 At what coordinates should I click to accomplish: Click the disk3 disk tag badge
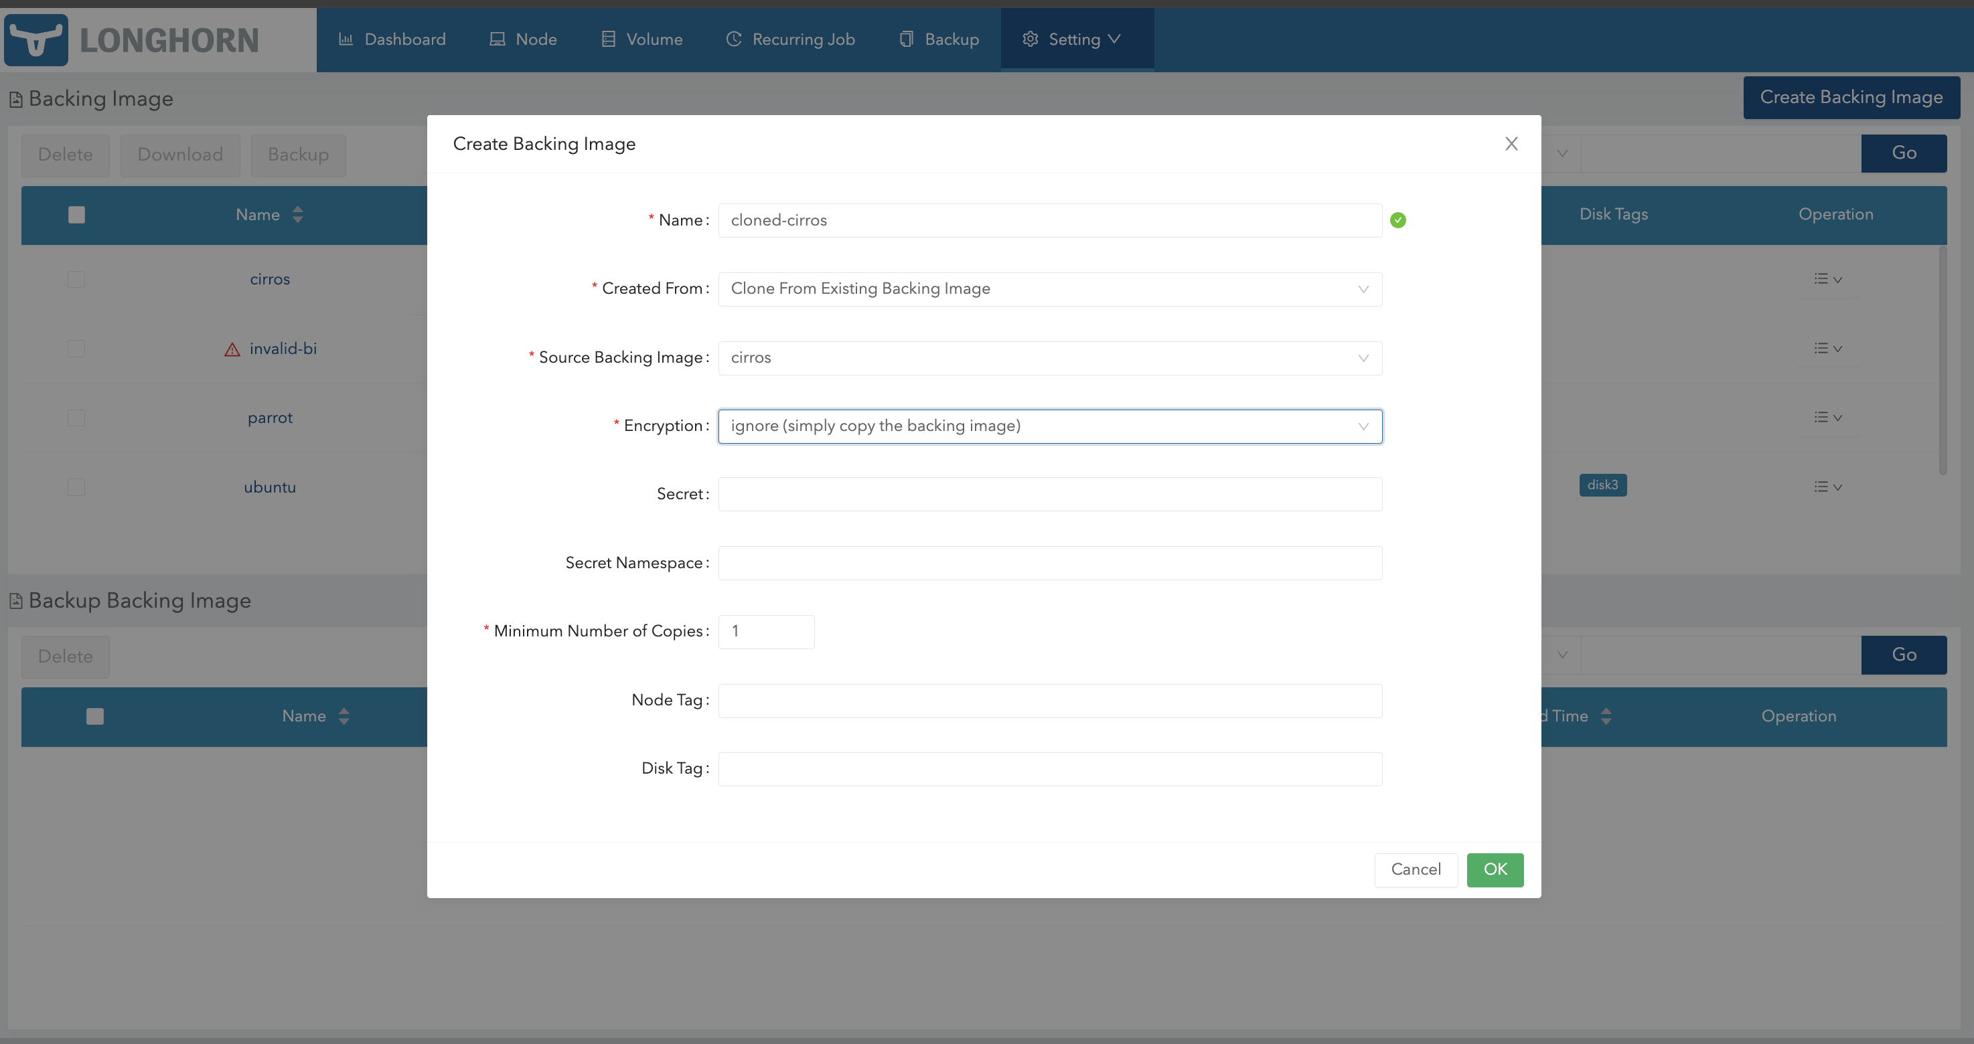click(1602, 486)
